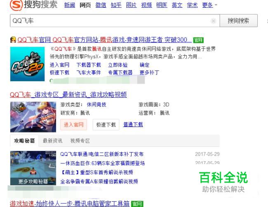Viewport: 268px width, 207px height.
Task: Open the QQ飞车官网 first result title
Action: click(104, 40)
